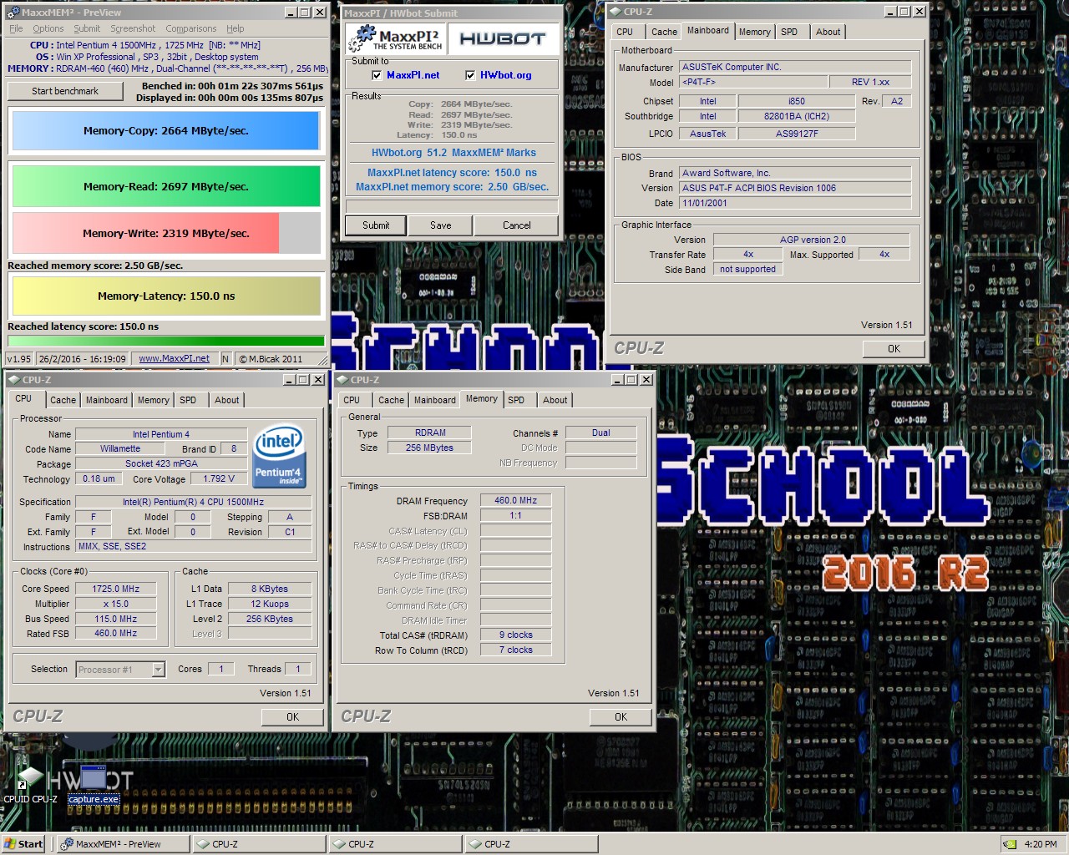Click the system tray icon beside the clock
1069x855 pixels.
1009,844
